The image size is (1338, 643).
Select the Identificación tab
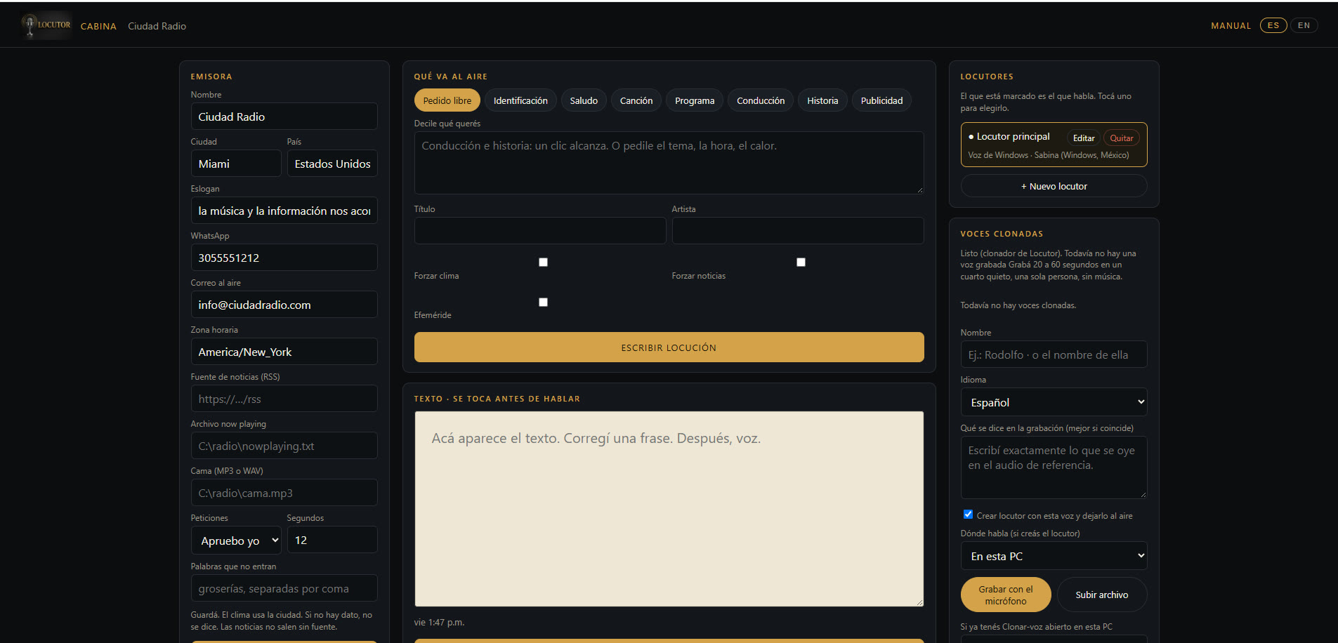click(520, 100)
